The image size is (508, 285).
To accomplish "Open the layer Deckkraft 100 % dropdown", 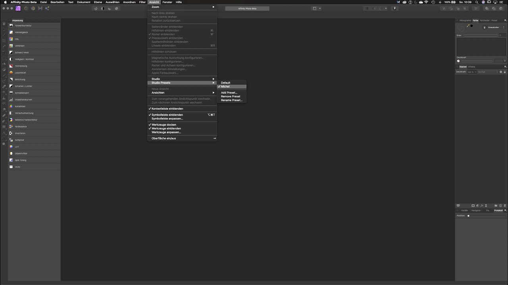I will tap(471, 72).
